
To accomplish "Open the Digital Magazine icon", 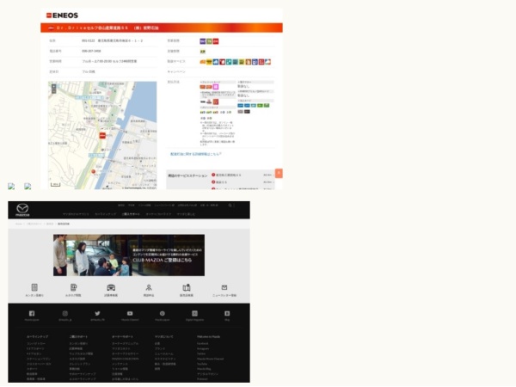I will (195, 316).
